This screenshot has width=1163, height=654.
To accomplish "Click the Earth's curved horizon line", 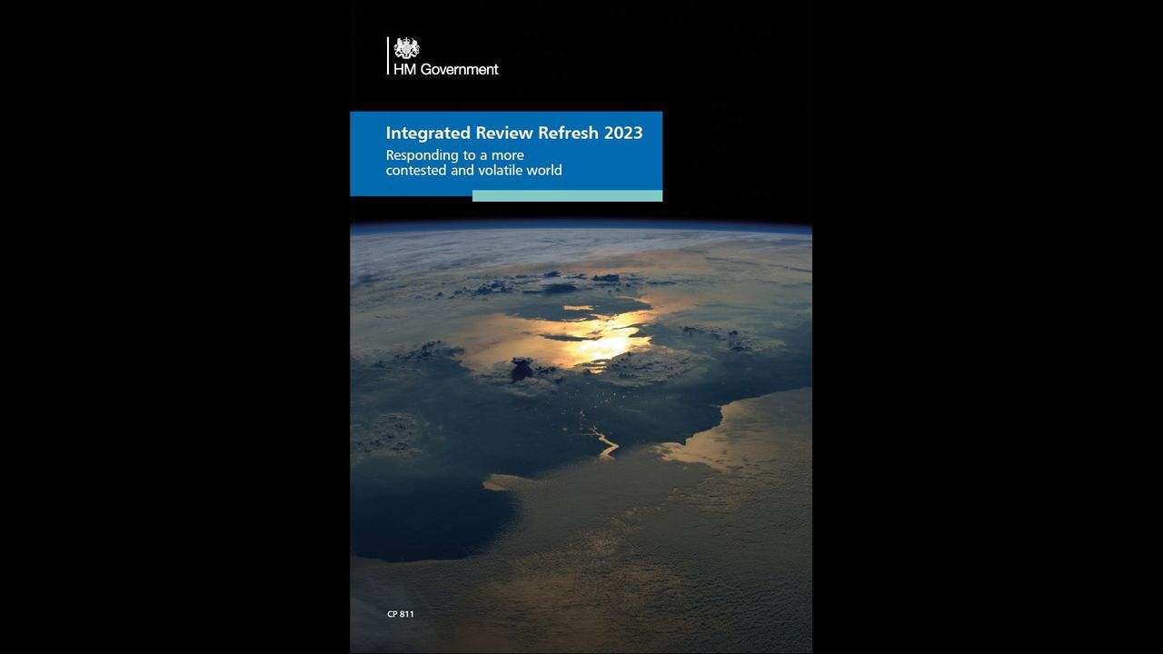I will click(581, 225).
